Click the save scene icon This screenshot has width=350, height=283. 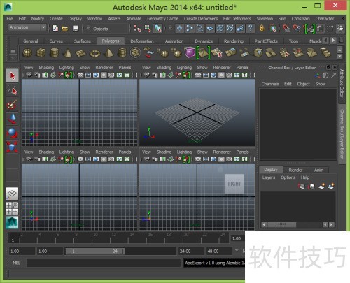[x=76, y=29]
